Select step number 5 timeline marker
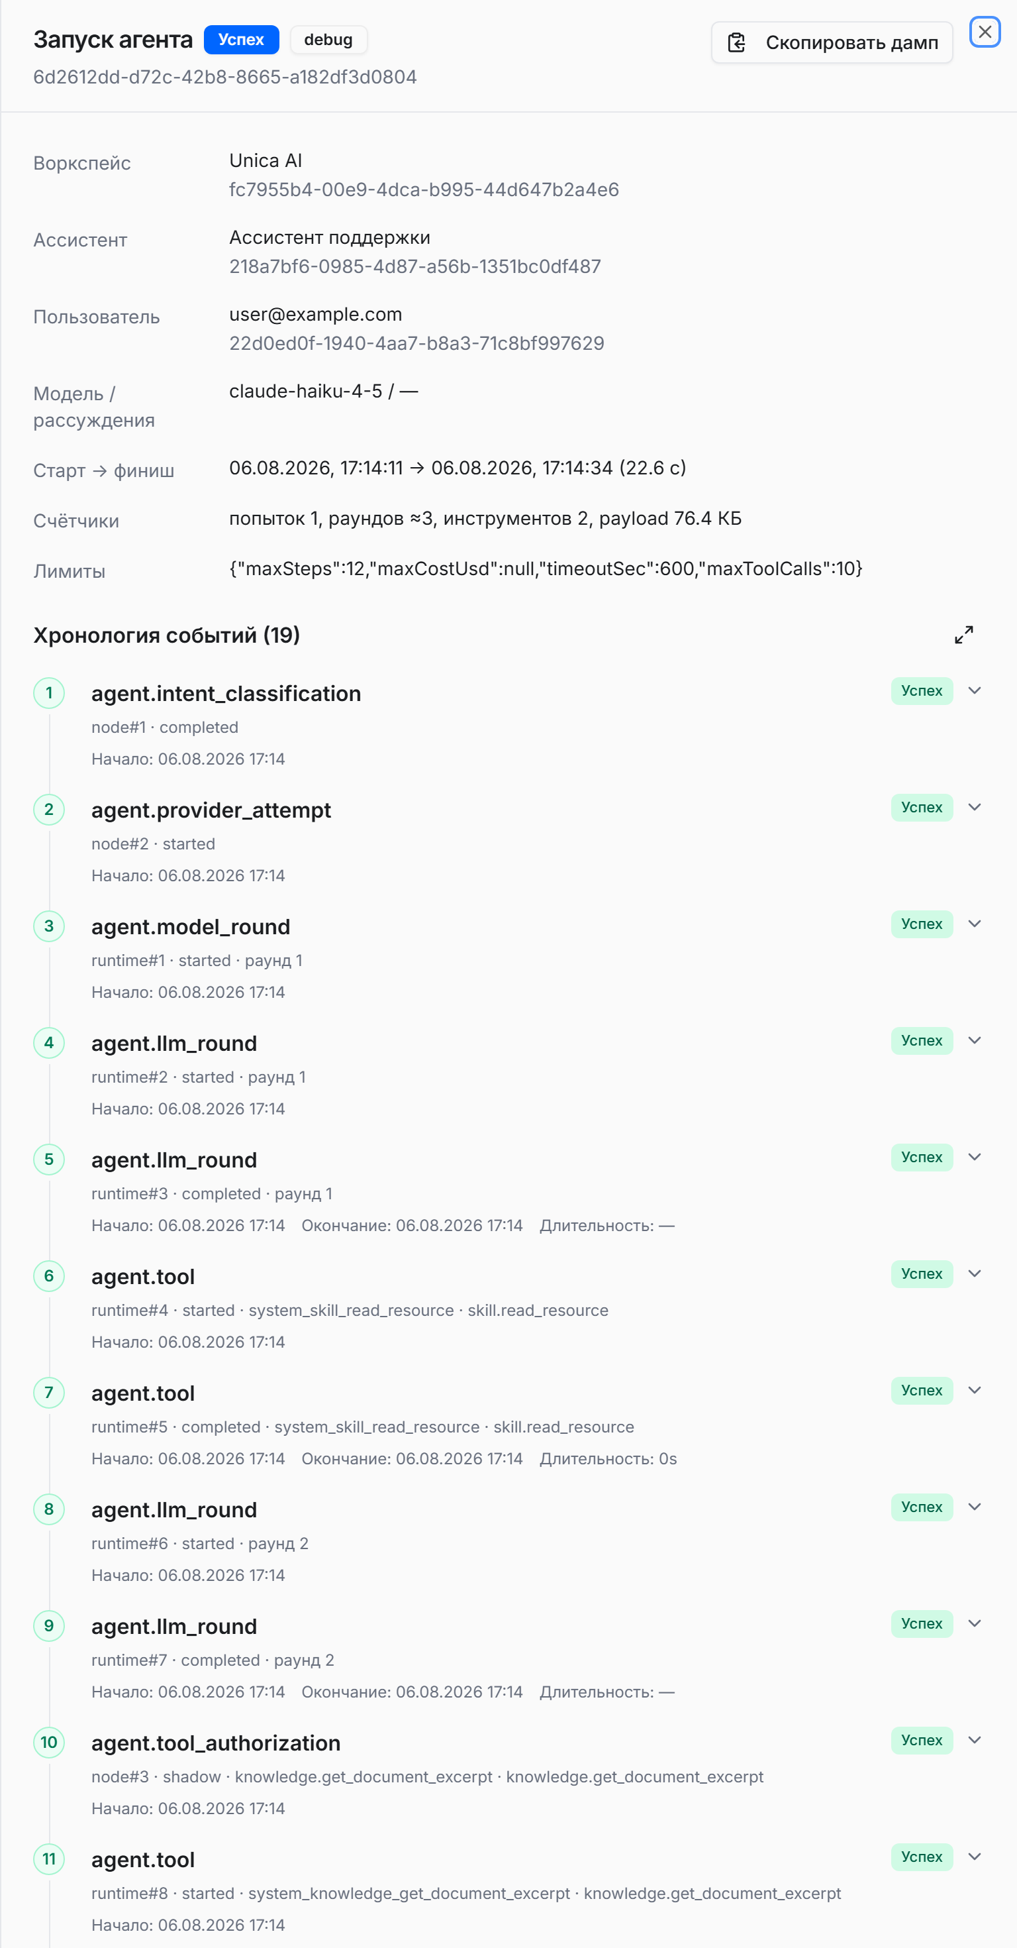This screenshot has height=1948, width=1017. (49, 1160)
